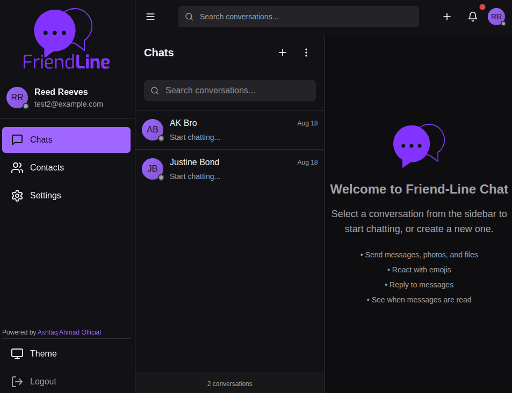This screenshot has width=512, height=393.
Task: Open Settings from the sidebar
Action: [45, 196]
